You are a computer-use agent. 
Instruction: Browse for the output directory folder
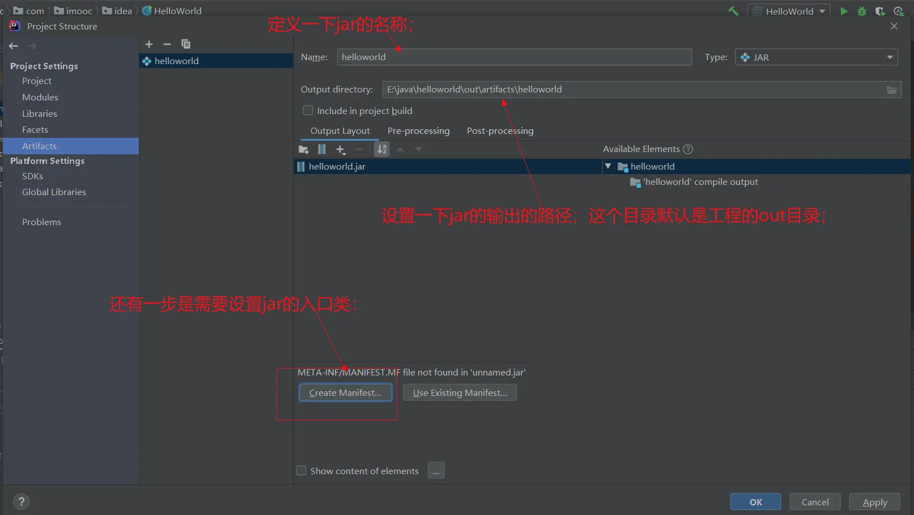click(x=892, y=90)
